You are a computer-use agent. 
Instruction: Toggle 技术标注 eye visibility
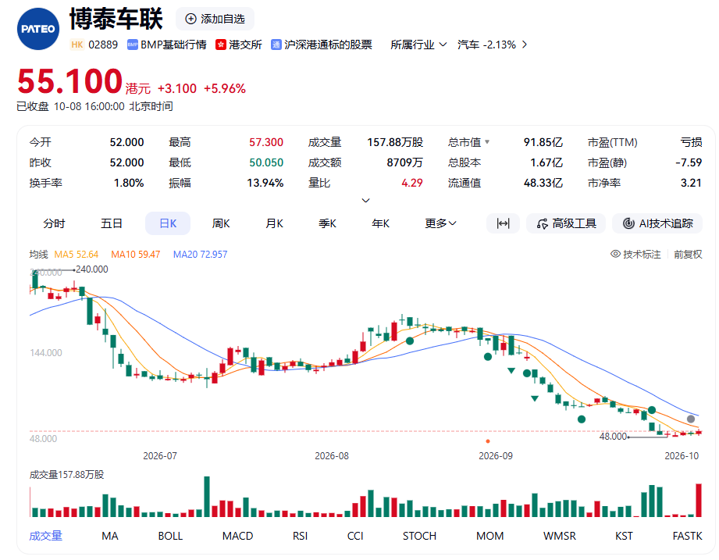point(615,254)
